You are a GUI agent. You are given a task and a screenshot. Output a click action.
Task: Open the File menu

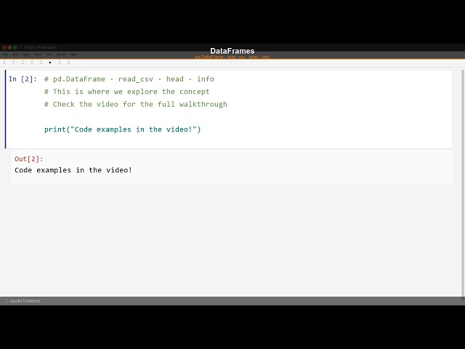pyautogui.click(x=5, y=55)
